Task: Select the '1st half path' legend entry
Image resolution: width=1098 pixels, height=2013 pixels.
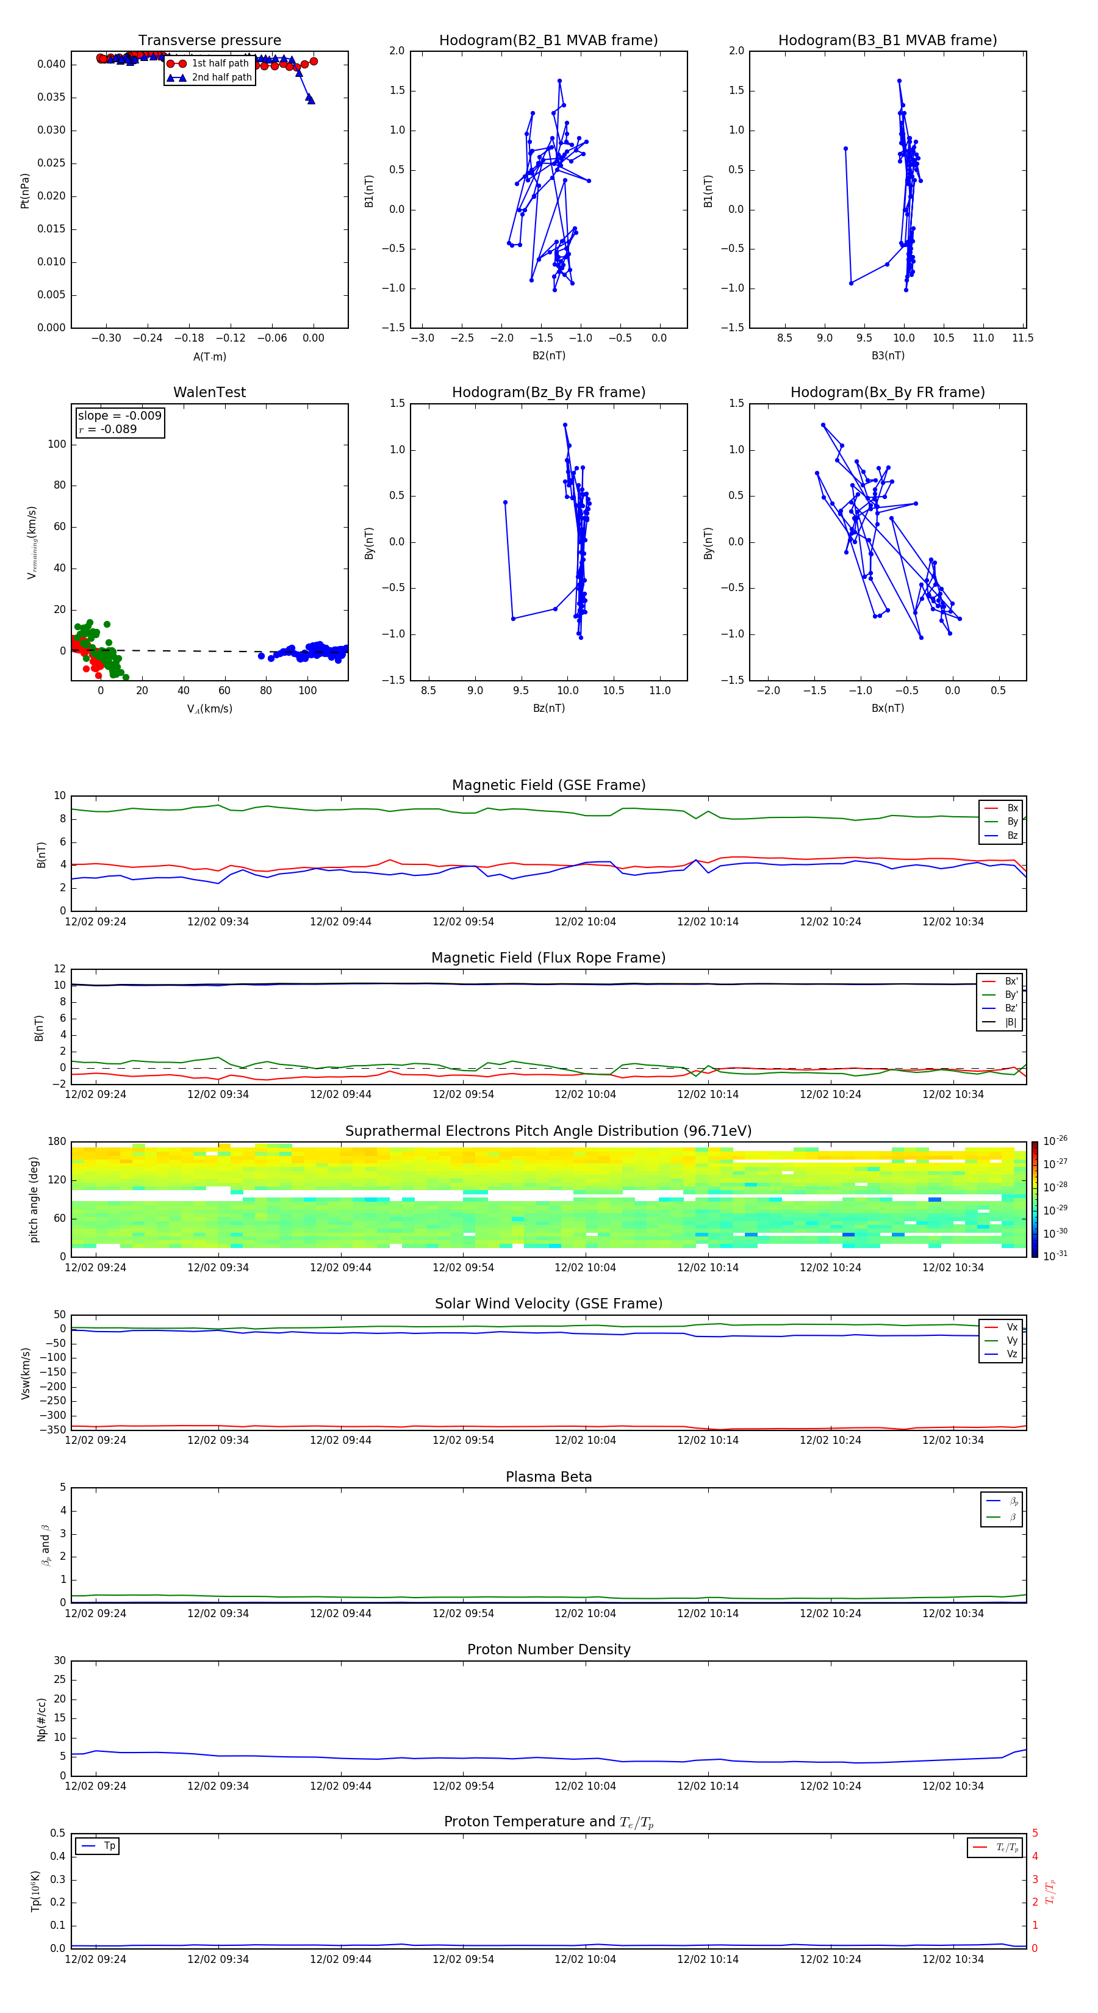Action: (x=209, y=63)
